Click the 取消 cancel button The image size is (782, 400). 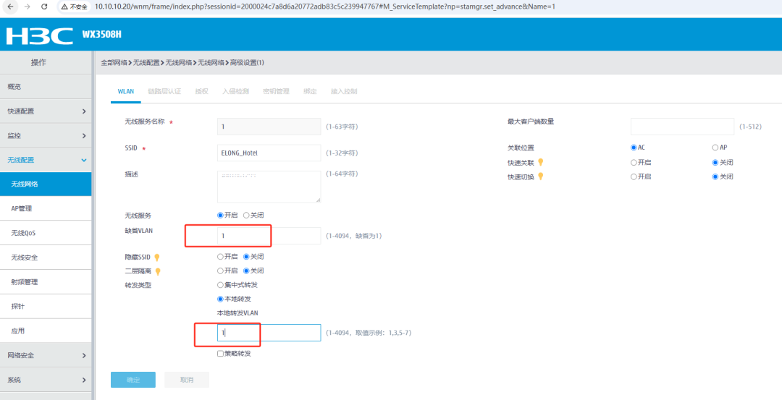[x=187, y=380]
